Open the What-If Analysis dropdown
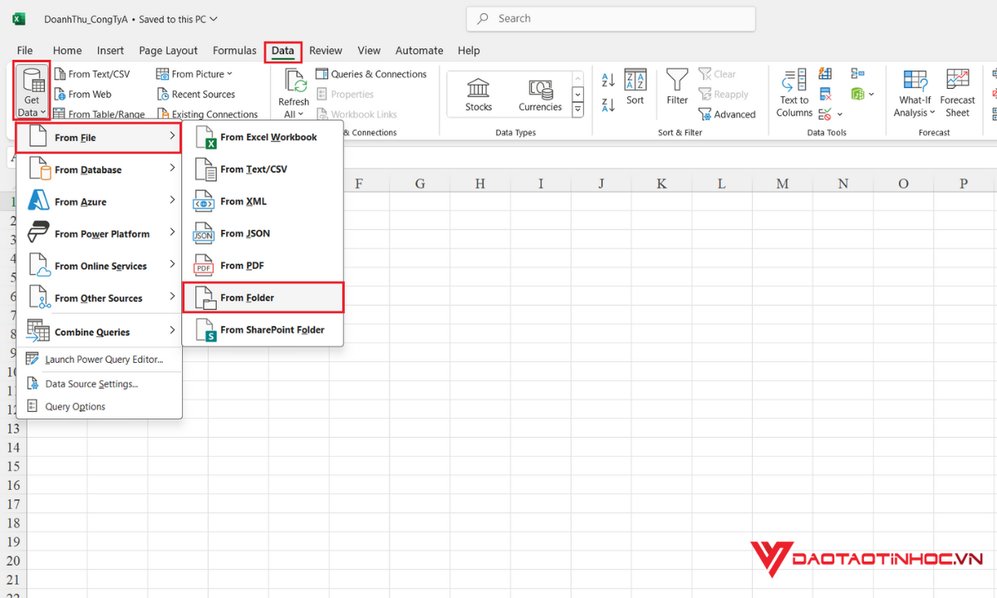997x598 pixels. pyautogui.click(x=915, y=93)
